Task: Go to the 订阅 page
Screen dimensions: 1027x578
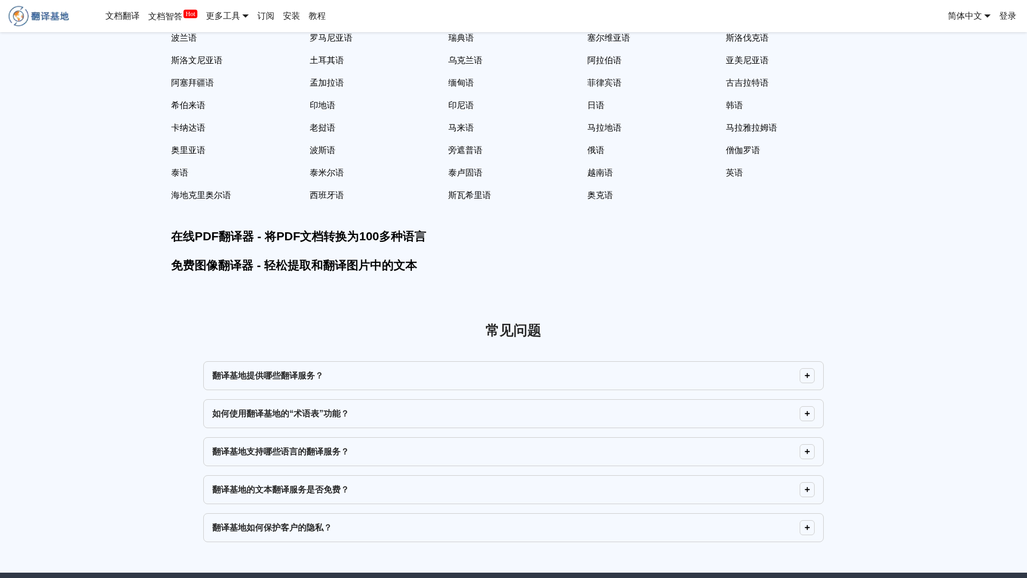Action: [x=265, y=16]
